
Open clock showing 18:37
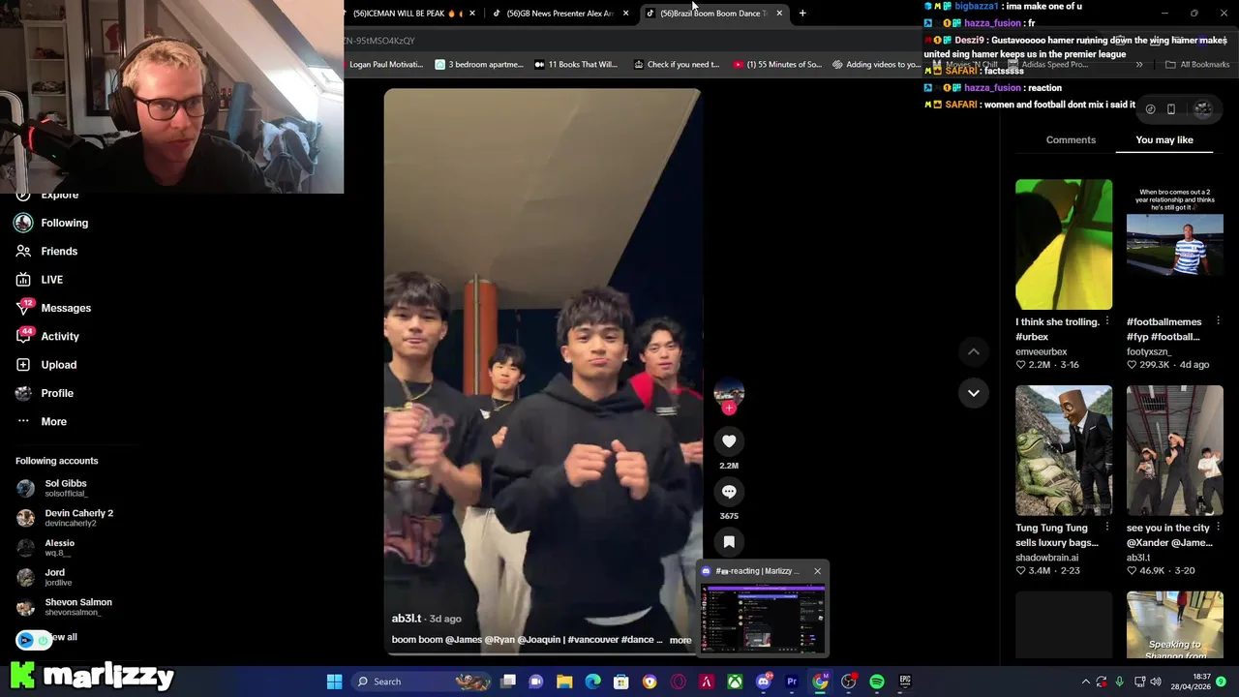coord(1200,682)
